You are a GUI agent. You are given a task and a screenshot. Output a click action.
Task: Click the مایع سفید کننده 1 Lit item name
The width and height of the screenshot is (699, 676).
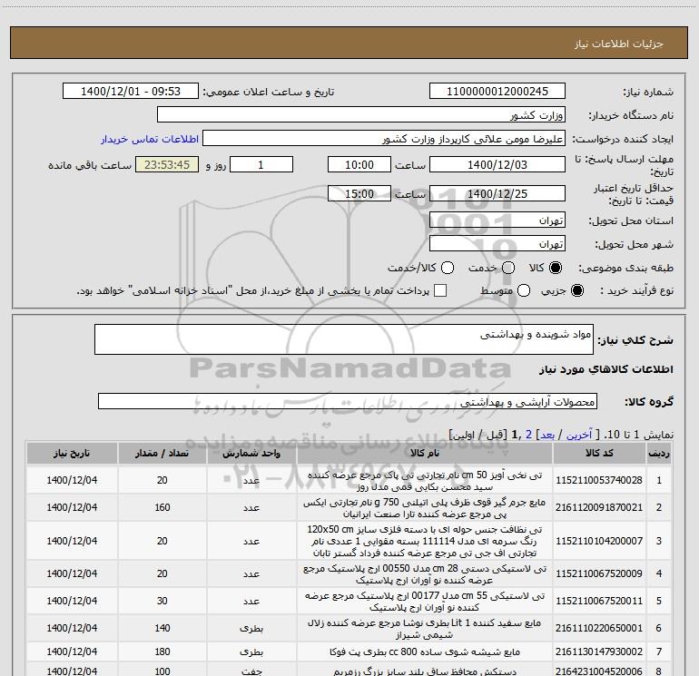[x=425, y=628]
